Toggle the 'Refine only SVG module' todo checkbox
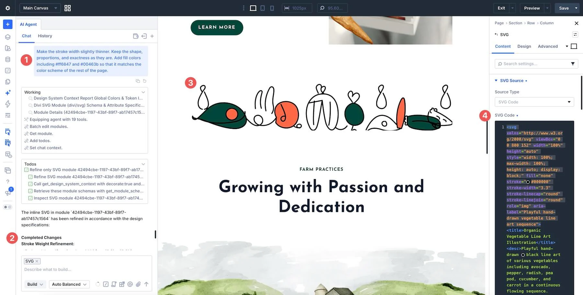This screenshot has height=295, width=583. tap(27, 170)
